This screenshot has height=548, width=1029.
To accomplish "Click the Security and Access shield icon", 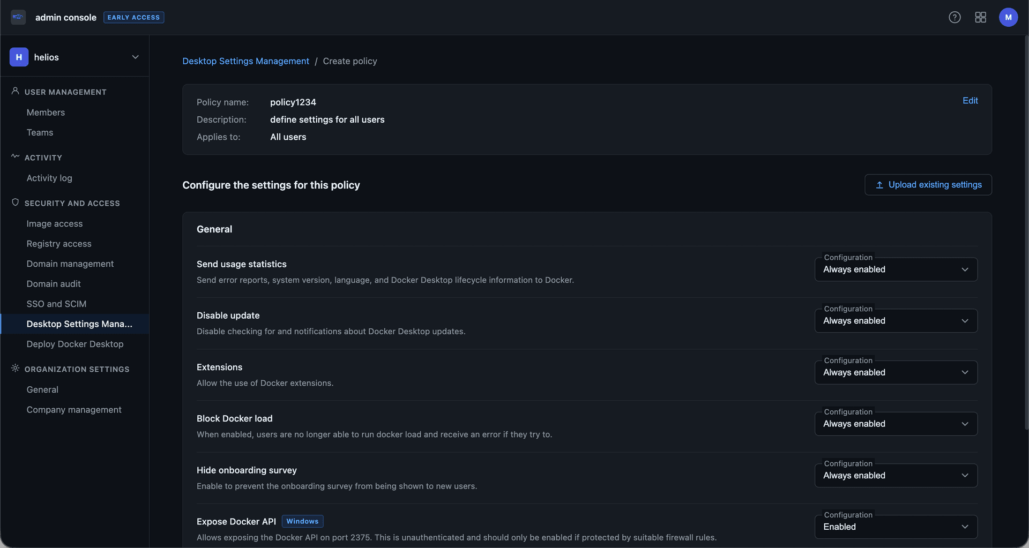I will pos(15,202).
